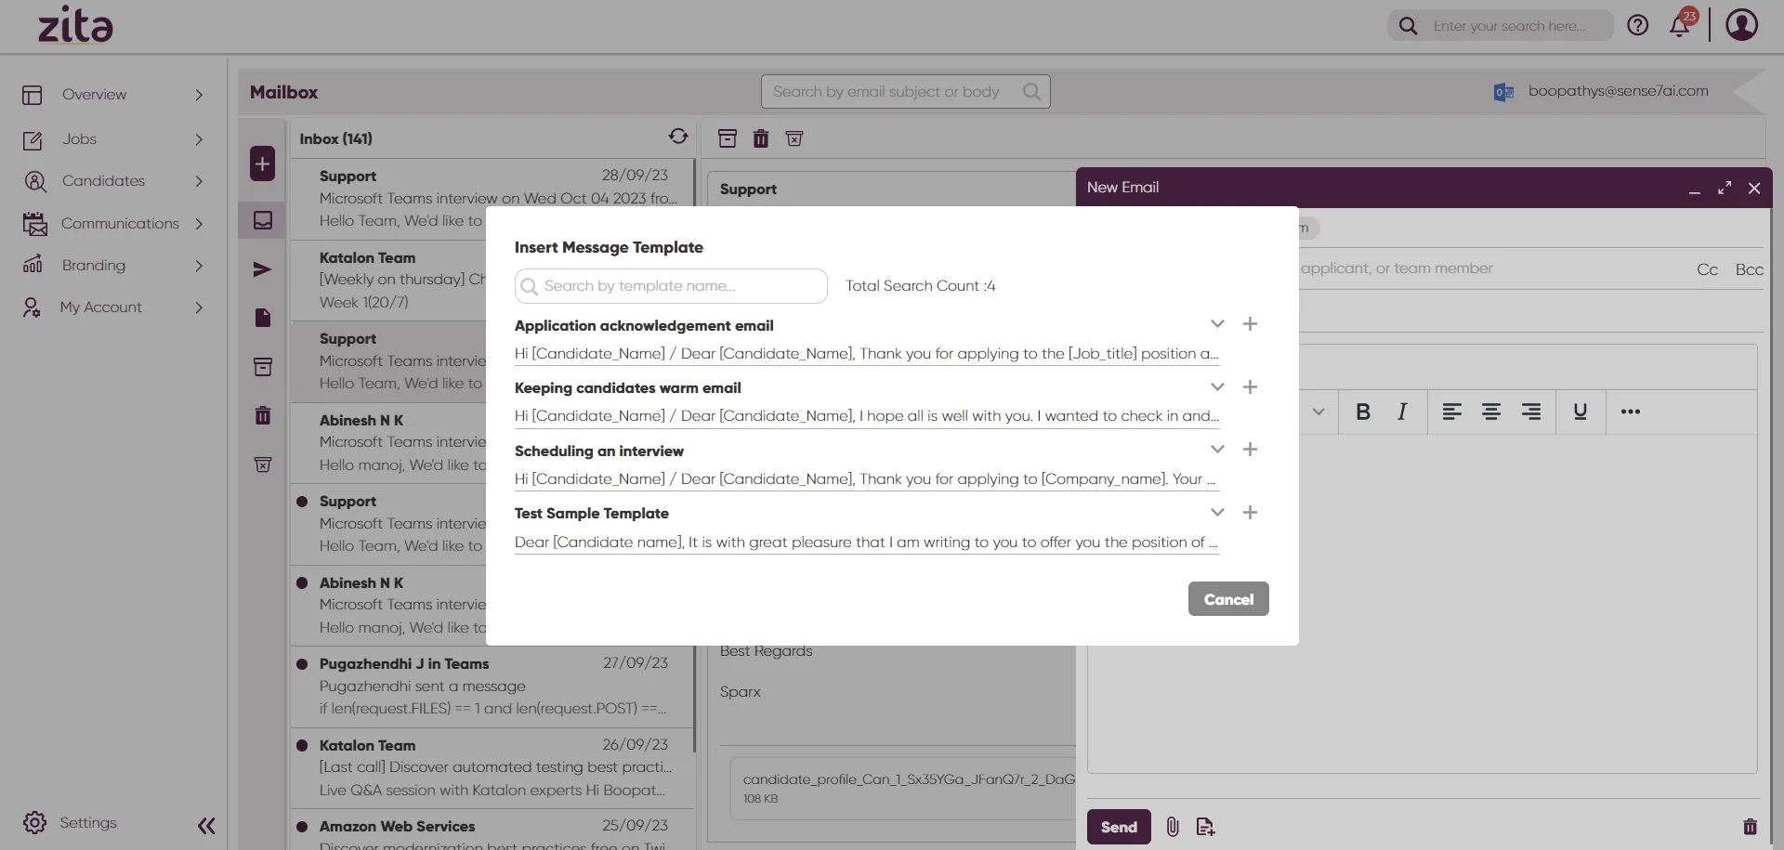The height and width of the screenshot is (850, 1784).
Task: Open the drafts document icon in mailbox sidebar
Action: 263,318
